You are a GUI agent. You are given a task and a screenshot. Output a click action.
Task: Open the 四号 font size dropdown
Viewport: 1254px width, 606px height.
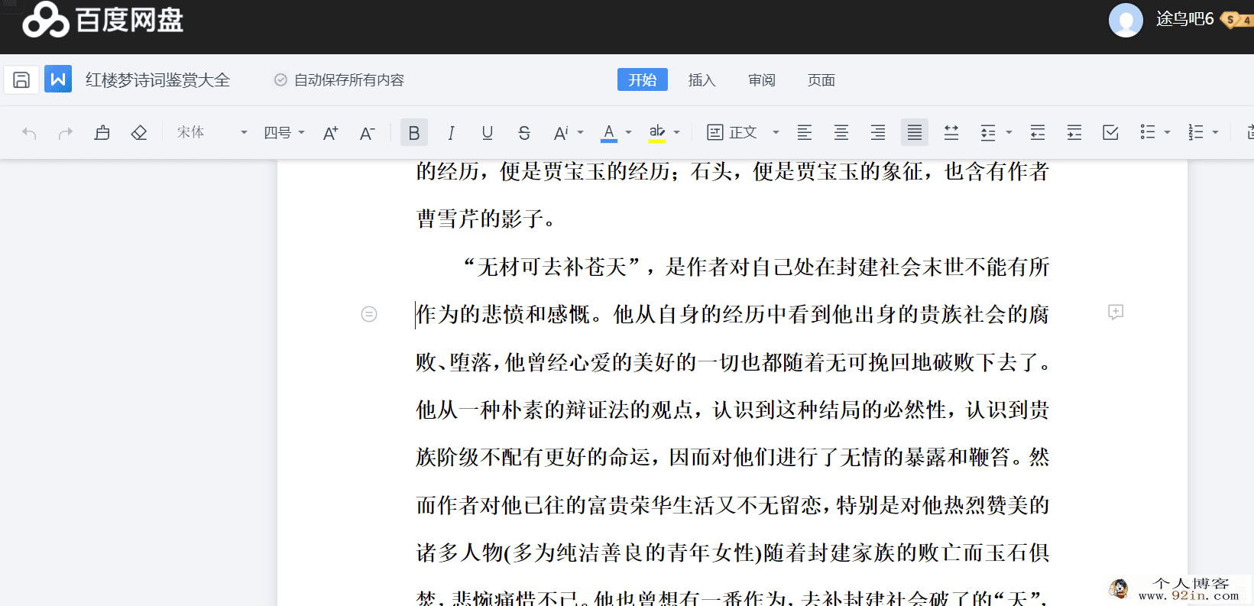tap(284, 133)
